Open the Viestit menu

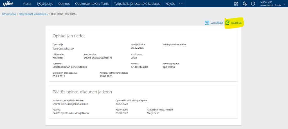pos(27,4)
